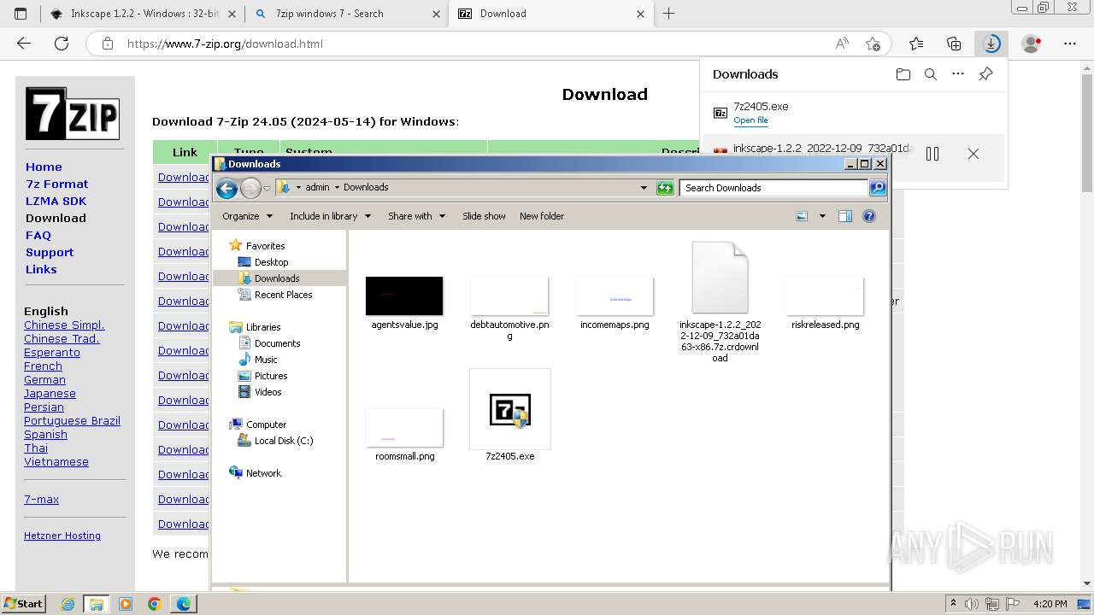Open Videos library in navigation pane
Viewport: 1094px width, 615px height.
268,392
